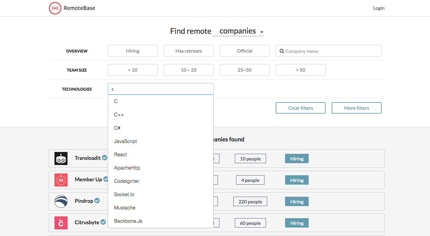This screenshot has height=236, width=430.
Task: Select C from the technologies suggestions
Action: (161, 102)
